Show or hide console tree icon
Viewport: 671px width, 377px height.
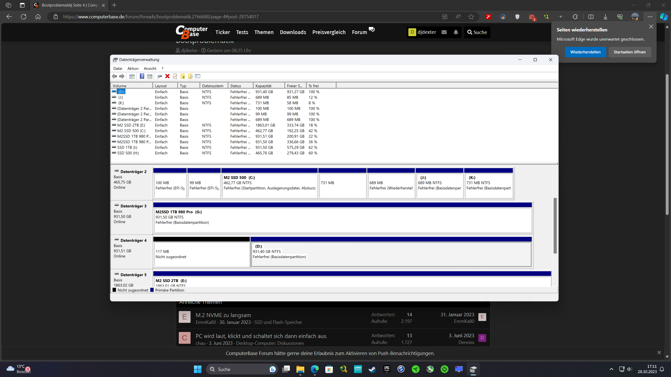pyautogui.click(x=132, y=76)
